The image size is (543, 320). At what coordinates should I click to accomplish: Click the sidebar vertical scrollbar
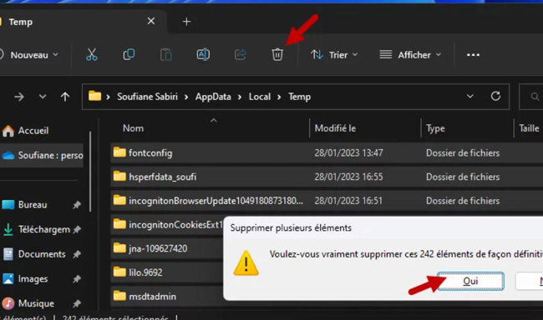point(90,171)
